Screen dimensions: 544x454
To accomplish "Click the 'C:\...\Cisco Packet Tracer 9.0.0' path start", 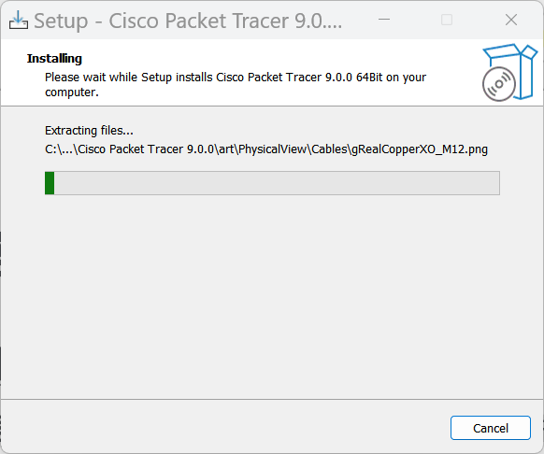I will (x=129, y=149).
